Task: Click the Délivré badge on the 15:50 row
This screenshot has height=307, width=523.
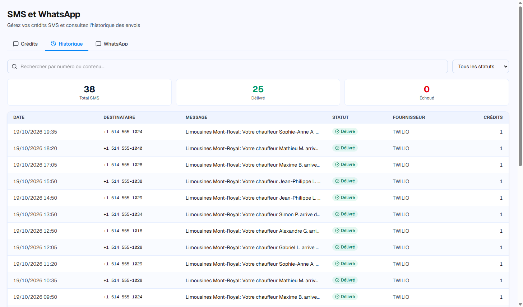Action: pos(345,181)
